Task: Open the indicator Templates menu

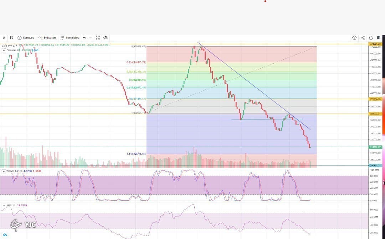Action: click(70, 38)
